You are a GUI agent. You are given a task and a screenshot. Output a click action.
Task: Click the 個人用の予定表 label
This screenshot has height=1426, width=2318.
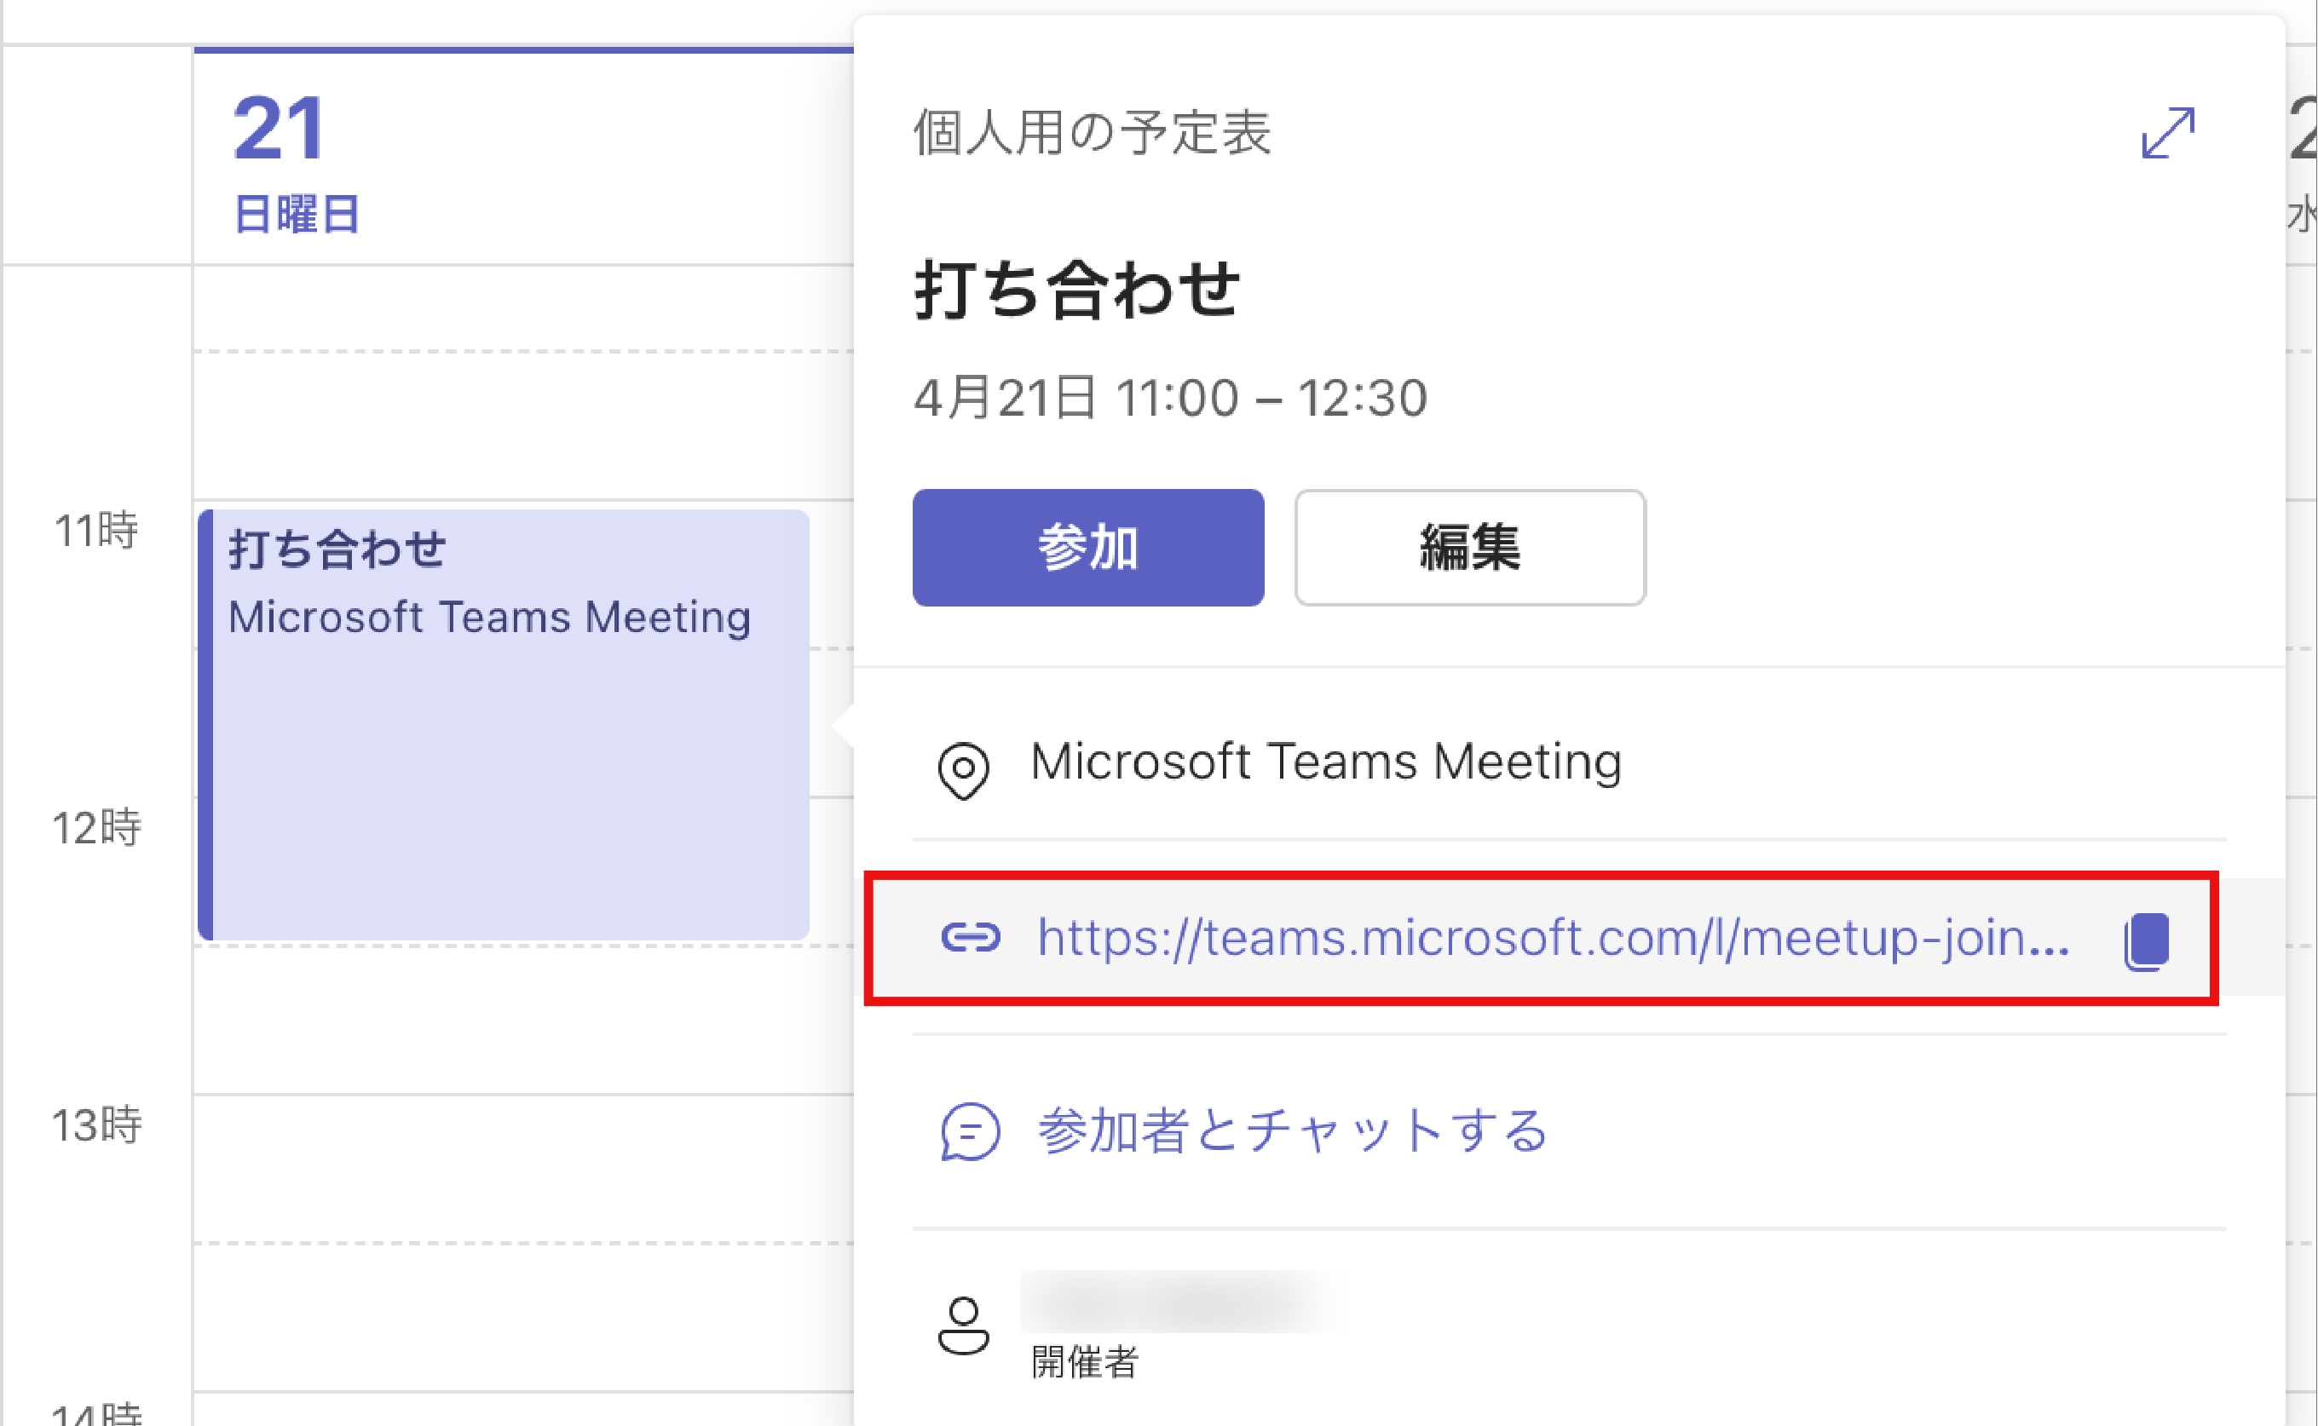coord(1092,132)
